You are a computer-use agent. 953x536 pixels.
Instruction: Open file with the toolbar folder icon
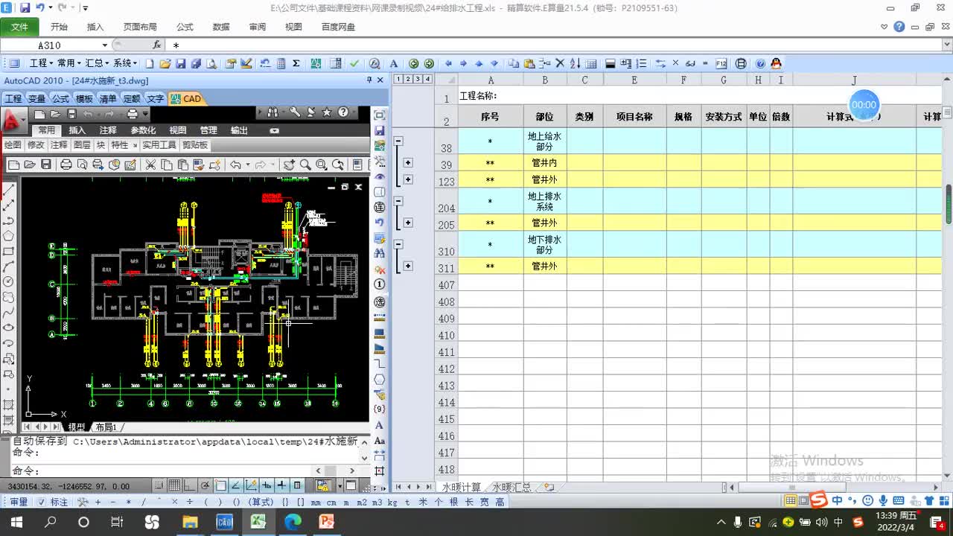tap(165, 63)
